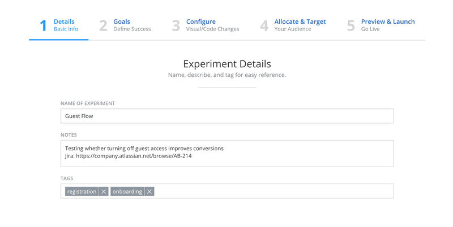Remove the onboarding tag
The width and height of the screenshot is (453, 227).
[x=149, y=191]
